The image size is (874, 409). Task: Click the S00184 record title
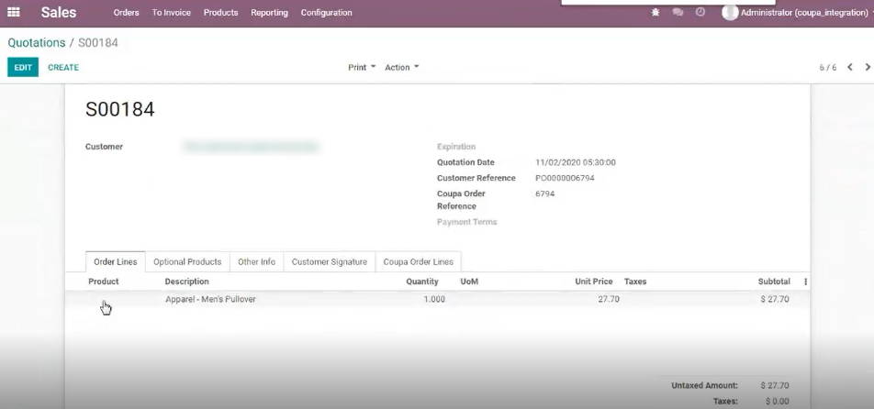pyautogui.click(x=120, y=109)
